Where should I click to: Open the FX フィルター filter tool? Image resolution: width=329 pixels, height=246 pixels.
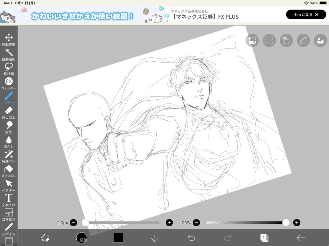pos(9,84)
